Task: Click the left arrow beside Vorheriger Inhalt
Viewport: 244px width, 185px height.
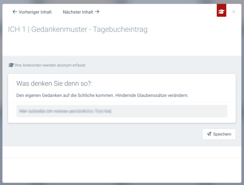Action: tap(15, 12)
